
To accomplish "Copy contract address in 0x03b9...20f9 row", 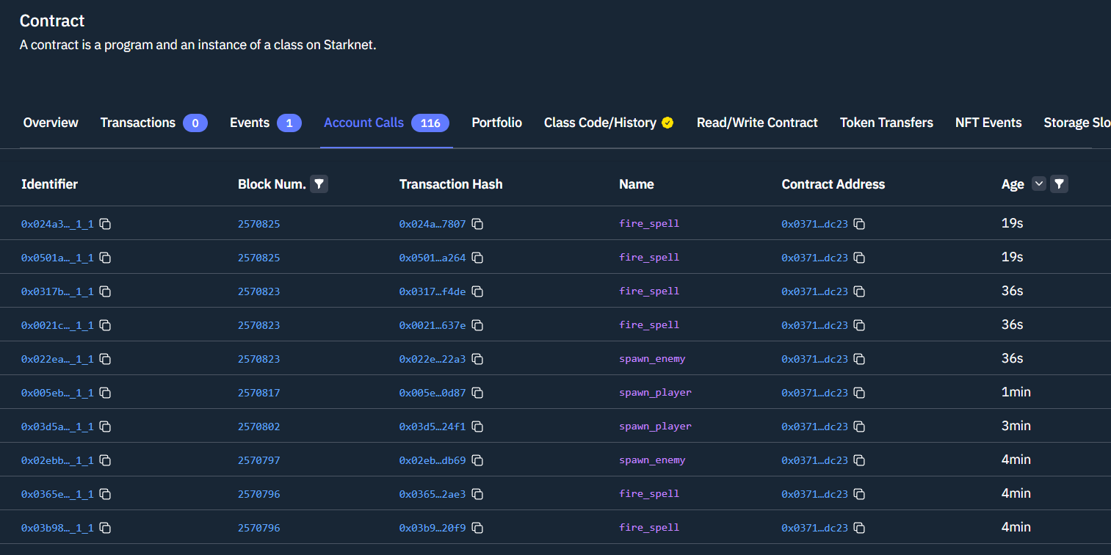I will (x=859, y=528).
